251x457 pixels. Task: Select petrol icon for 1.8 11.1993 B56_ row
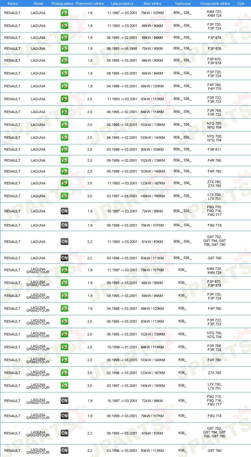pos(65,26)
